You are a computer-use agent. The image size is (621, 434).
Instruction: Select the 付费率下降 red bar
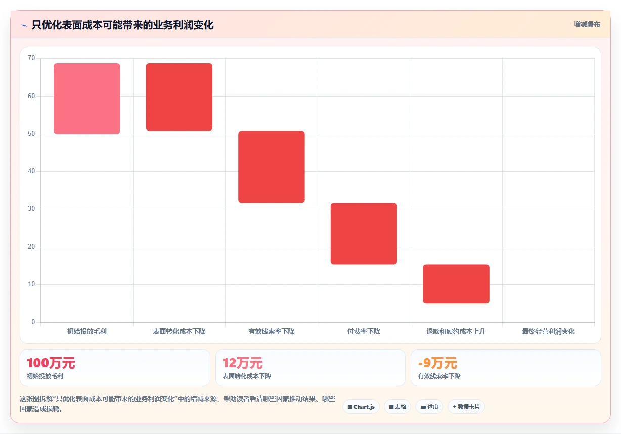(x=364, y=234)
